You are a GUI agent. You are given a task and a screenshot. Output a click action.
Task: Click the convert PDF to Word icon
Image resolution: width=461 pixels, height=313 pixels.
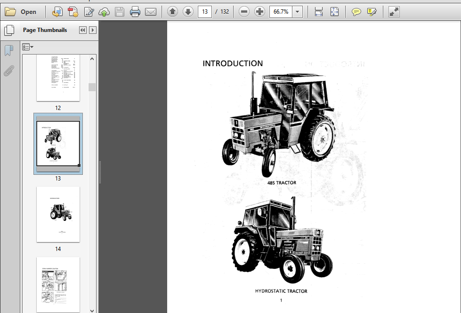57,12
